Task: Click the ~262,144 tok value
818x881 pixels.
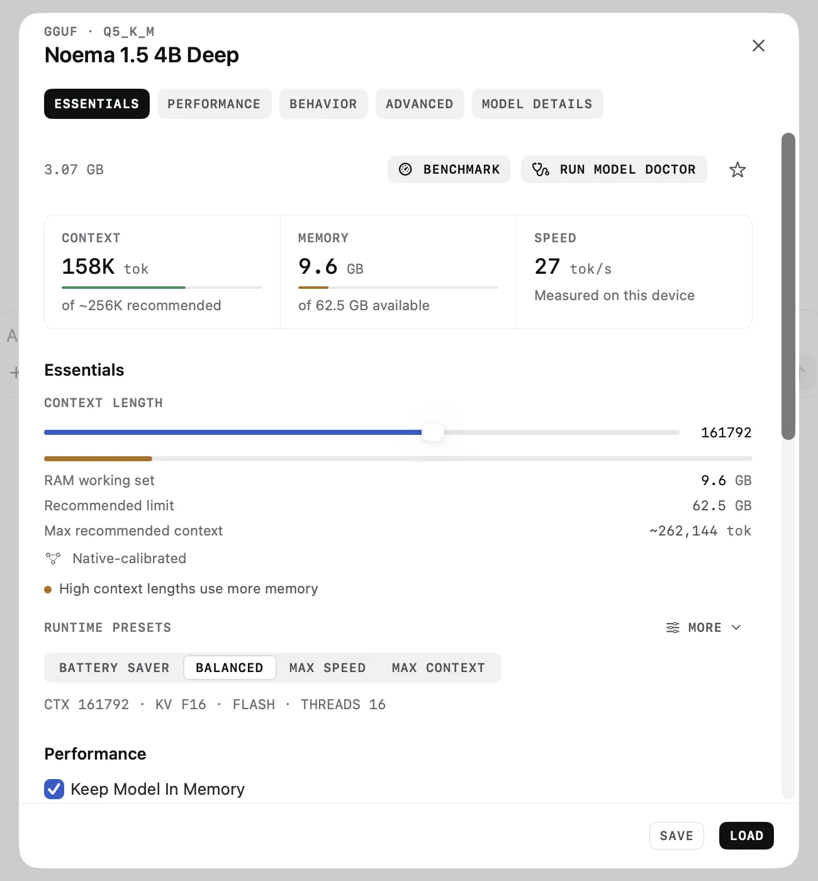Action: pyautogui.click(x=700, y=530)
